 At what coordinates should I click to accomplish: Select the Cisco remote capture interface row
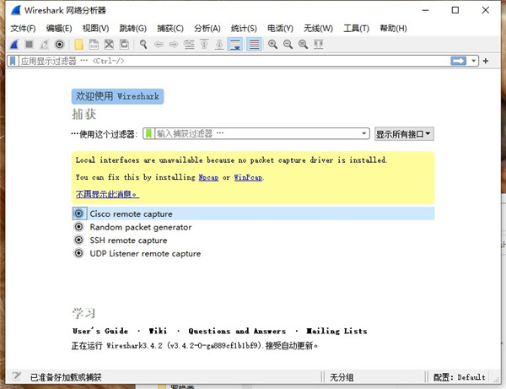(253, 213)
